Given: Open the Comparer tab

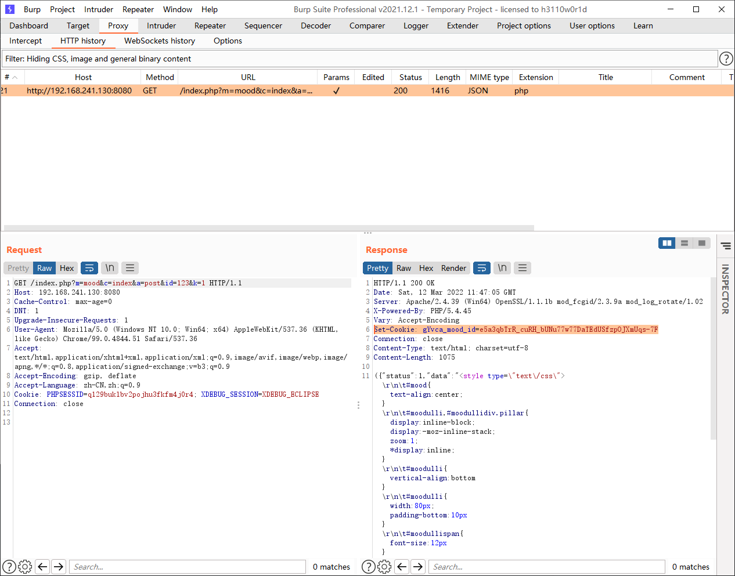Looking at the screenshot, I should pyautogui.click(x=367, y=26).
